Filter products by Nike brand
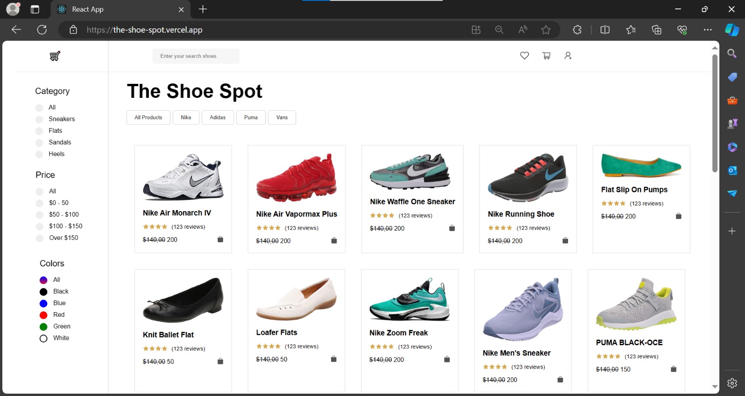The image size is (745, 396). pyautogui.click(x=186, y=117)
